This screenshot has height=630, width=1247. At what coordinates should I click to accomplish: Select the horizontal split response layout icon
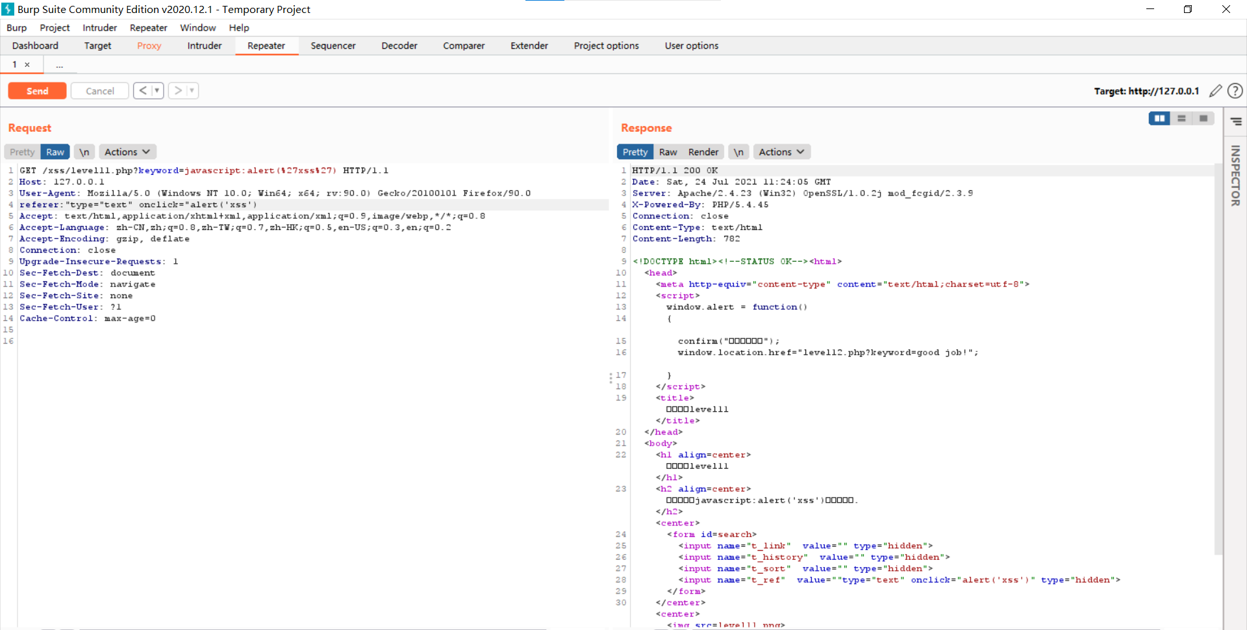[1182, 118]
